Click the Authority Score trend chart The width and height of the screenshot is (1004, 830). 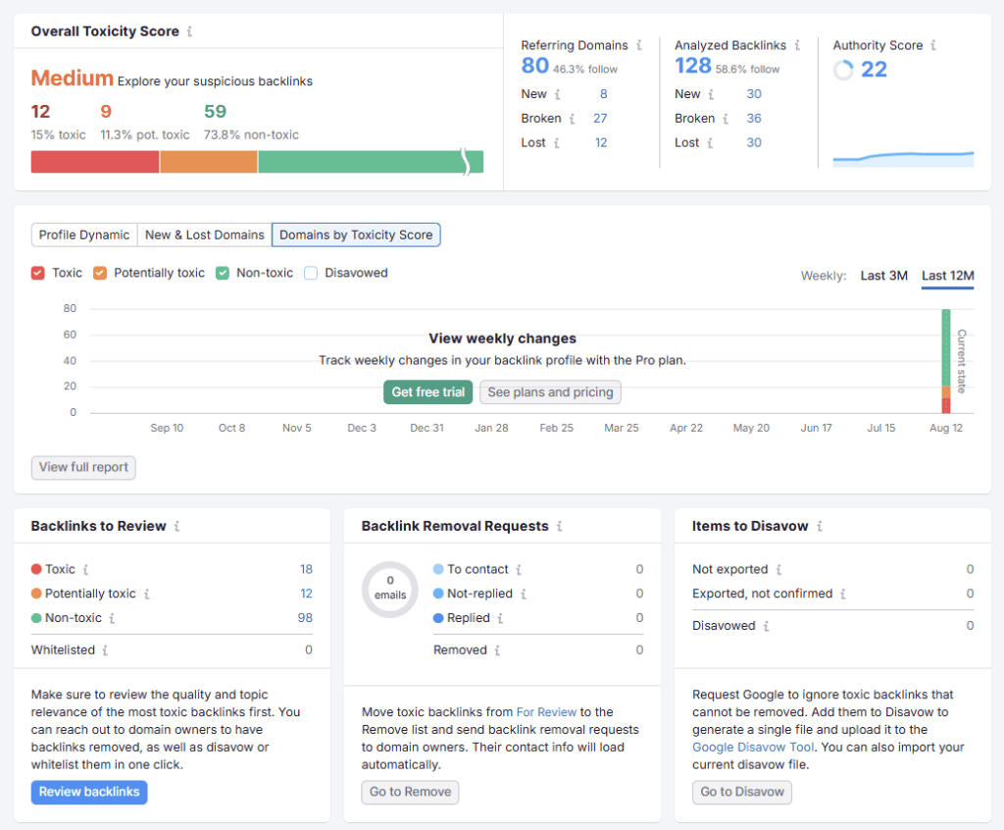point(903,159)
